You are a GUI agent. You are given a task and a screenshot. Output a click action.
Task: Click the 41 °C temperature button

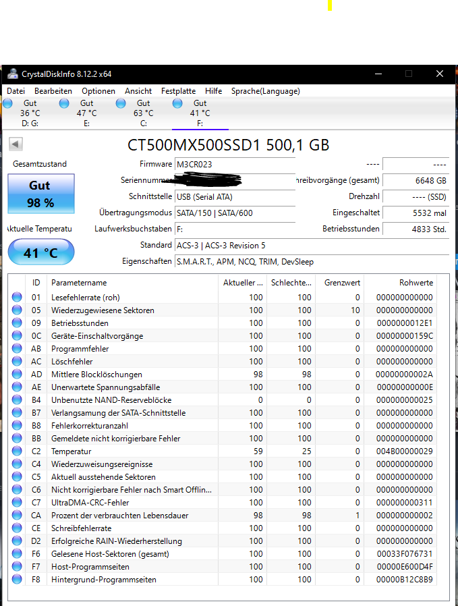(x=41, y=252)
